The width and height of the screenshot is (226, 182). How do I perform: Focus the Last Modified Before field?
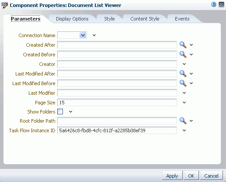tap(117, 83)
